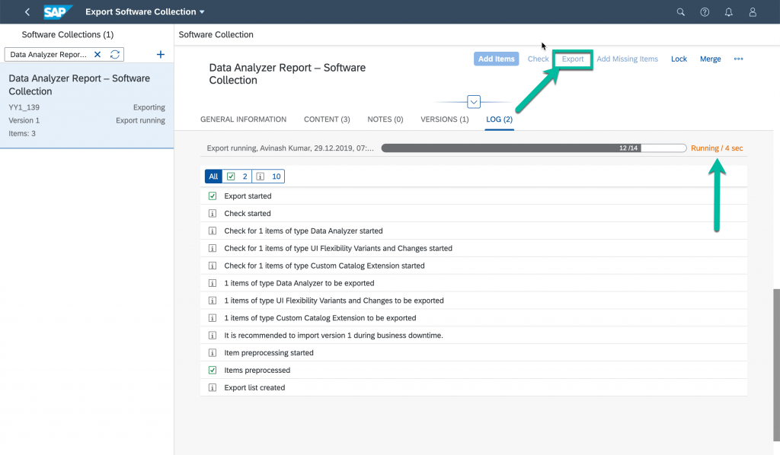Screen dimensions: 780x455
Task: Click the Lock button
Action: pos(679,59)
